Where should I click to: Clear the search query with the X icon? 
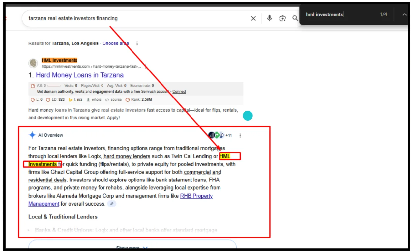pyautogui.click(x=253, y=18)
